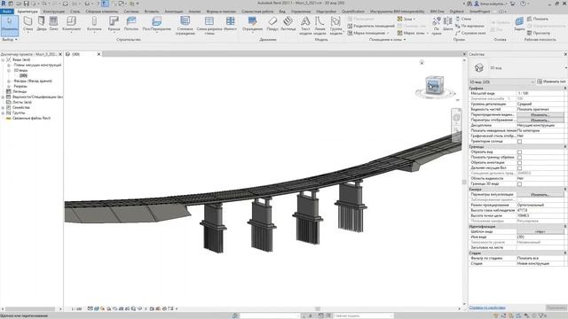568x319 pixels.
Task: Click the ViewCube in the 3D view
Action: pos(434,86)
